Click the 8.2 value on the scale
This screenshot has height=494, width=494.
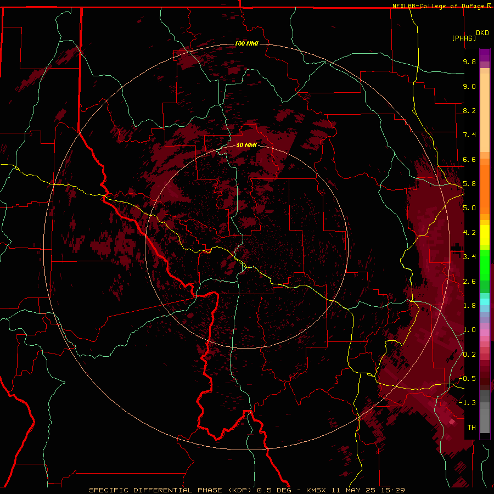coord(469,110)
